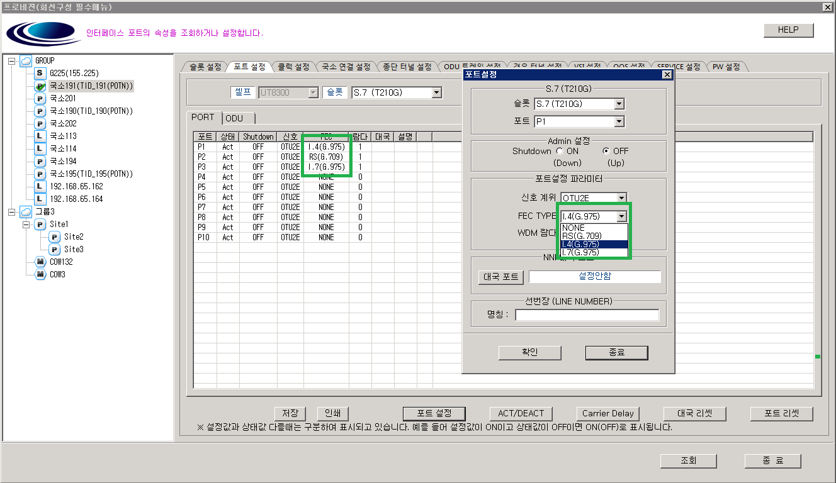Click the L icon beside 국소113
Viewport: 836px width, 483px height.
click(x=40, y=136)
